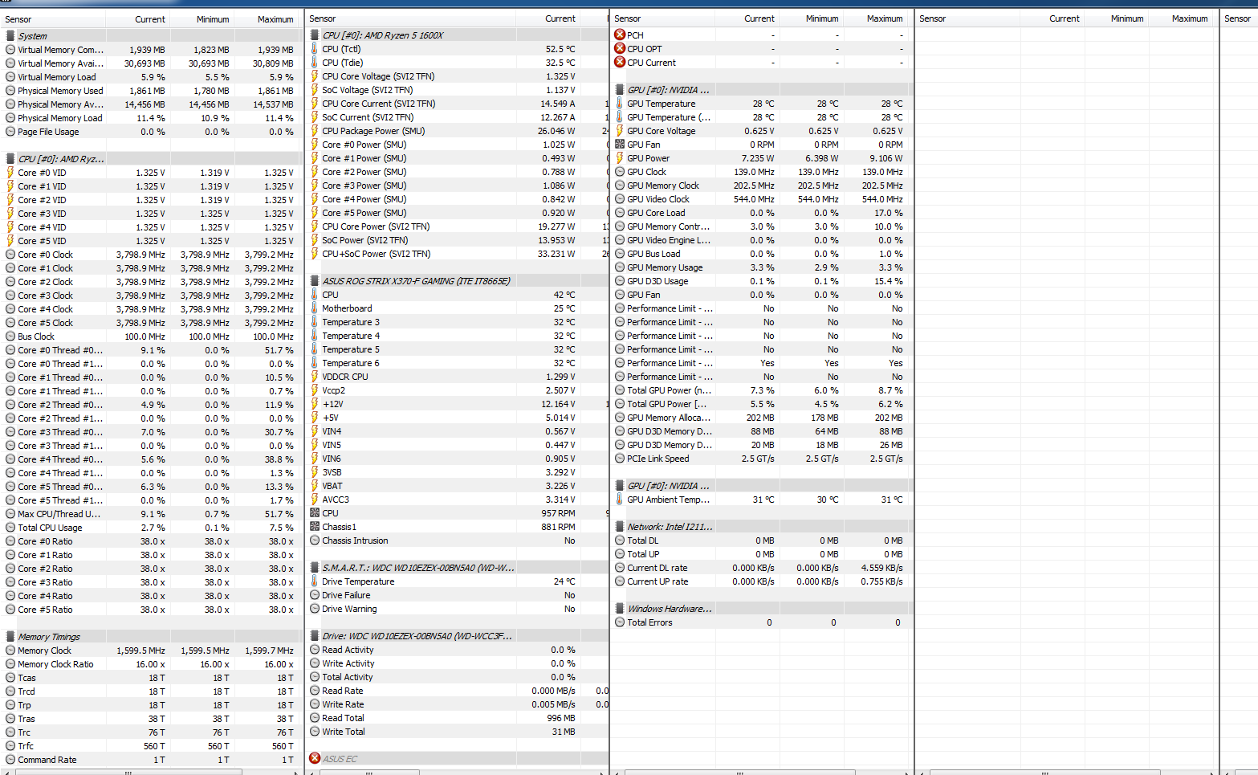Image resolution: width=1258 pixels, height=775 pixels.
Task: Click the CPU Core Voltage bolt icon
Action: (x=315, y=76)
